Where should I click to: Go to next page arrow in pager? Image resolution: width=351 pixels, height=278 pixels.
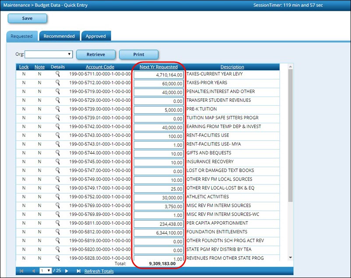tap(67, 271)
